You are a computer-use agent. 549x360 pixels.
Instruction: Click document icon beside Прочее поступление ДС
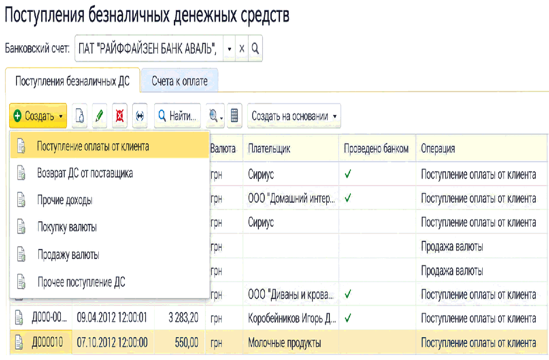(x=21, y=282)
